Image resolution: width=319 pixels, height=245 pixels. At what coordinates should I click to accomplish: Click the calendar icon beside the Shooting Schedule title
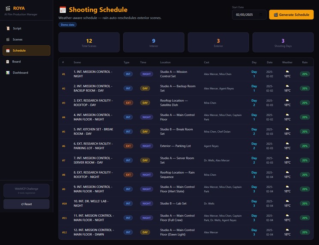click(x=63, y=10)
